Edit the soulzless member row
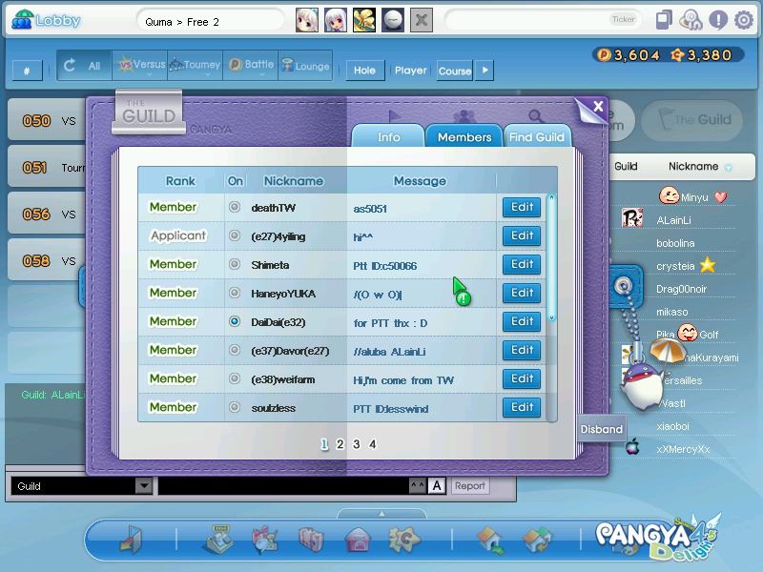Viewport: 763px width, 572px height. tap(522, 407)
